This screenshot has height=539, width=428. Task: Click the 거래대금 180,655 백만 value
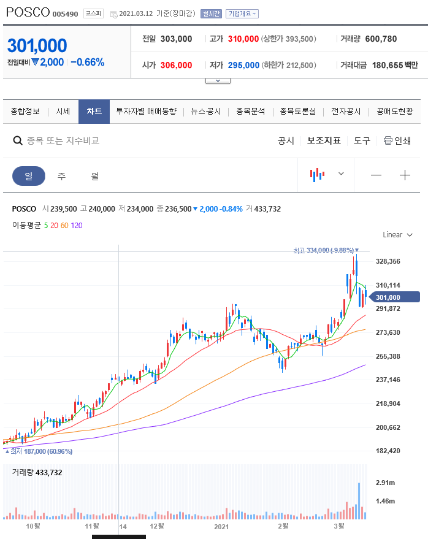(395, 66)
